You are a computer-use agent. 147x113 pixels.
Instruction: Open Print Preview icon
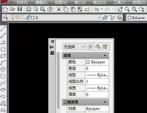[36, 9]
